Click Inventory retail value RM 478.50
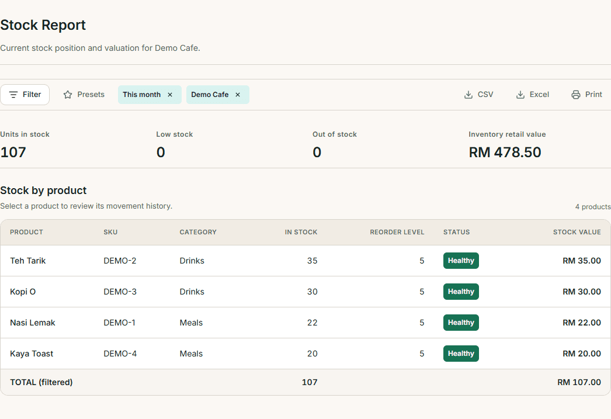Screen dimensions: 611x419 click(505, 153)
